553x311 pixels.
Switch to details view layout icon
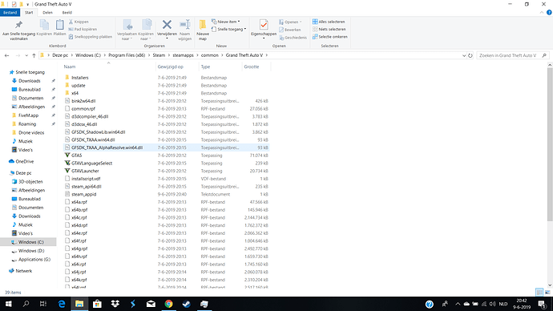tap(539, 292)
